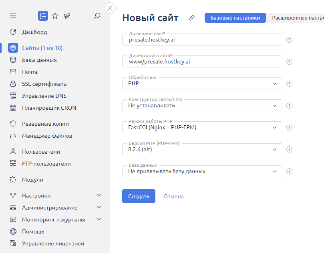324x253 pixels.
Task: Click the FTP-пользователи icon
Action: pyautogui.click(x=13, y=164)
